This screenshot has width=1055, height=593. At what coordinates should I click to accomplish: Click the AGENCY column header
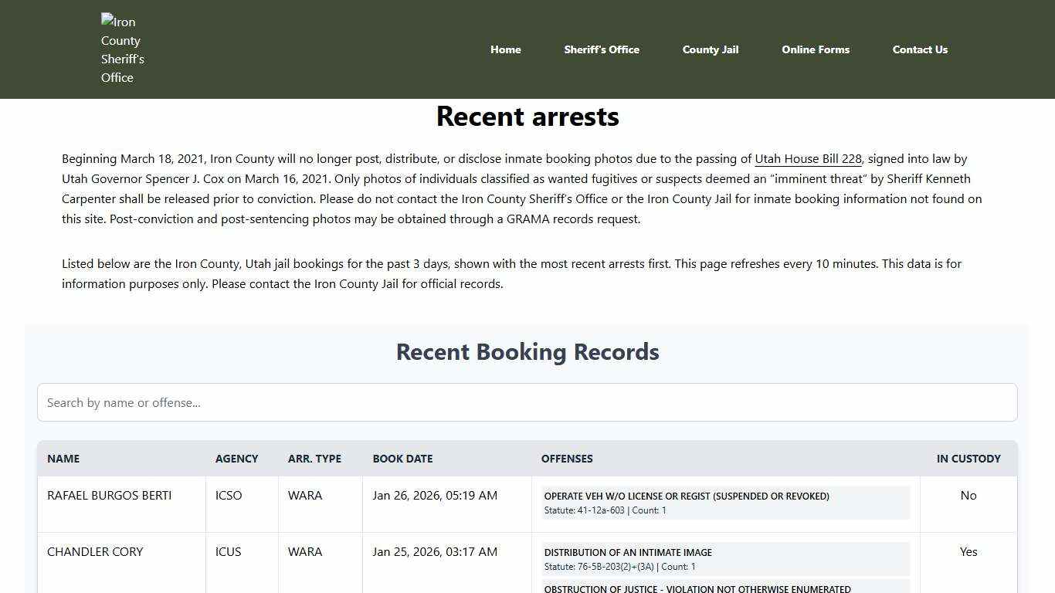tap(236, 459)
